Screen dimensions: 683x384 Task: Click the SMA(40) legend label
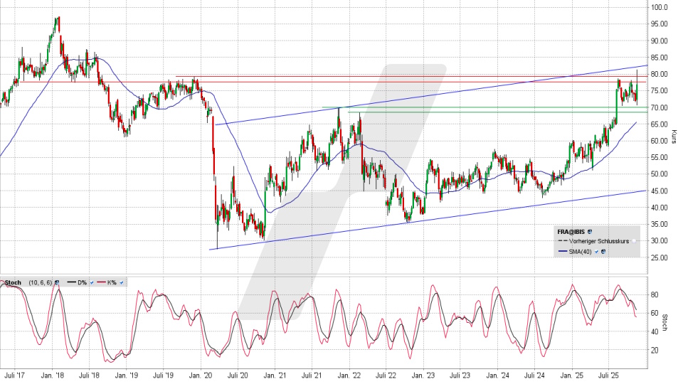pos(581,251)
